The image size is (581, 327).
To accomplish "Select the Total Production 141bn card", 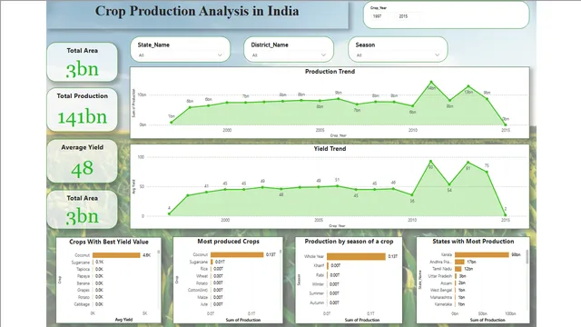I will 83,110.
